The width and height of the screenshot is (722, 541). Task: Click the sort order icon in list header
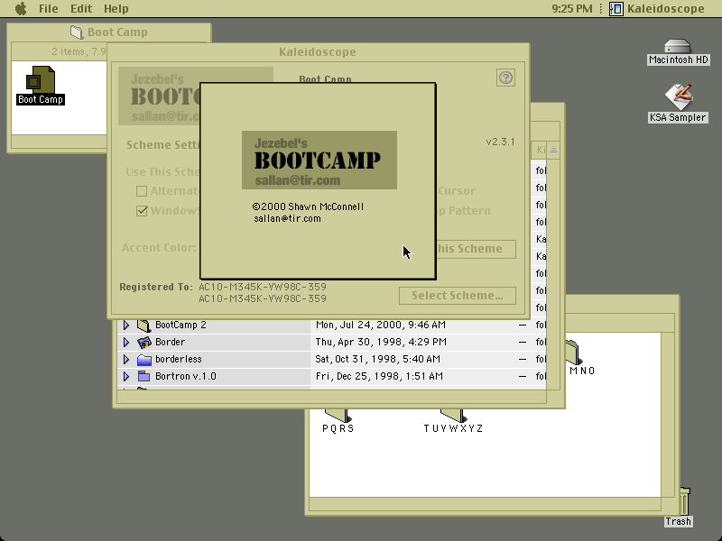point(553,150)
